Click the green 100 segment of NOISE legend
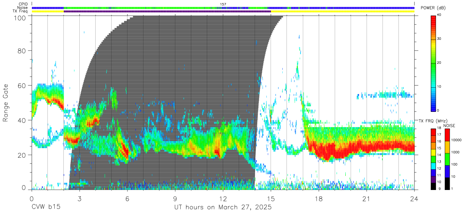This screenshot has width=466, height=215. pyautogui.click(x=447, y=159)
